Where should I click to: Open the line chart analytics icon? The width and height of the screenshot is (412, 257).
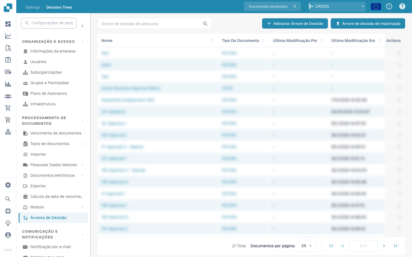click(8, 36)
